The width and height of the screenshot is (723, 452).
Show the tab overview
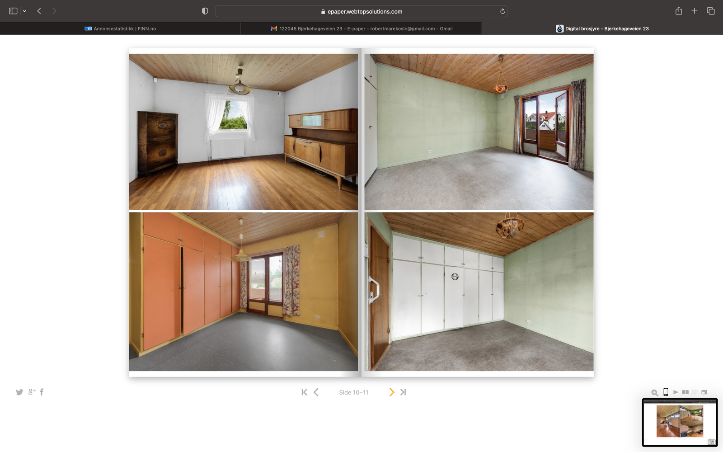[x=711, y=11]
